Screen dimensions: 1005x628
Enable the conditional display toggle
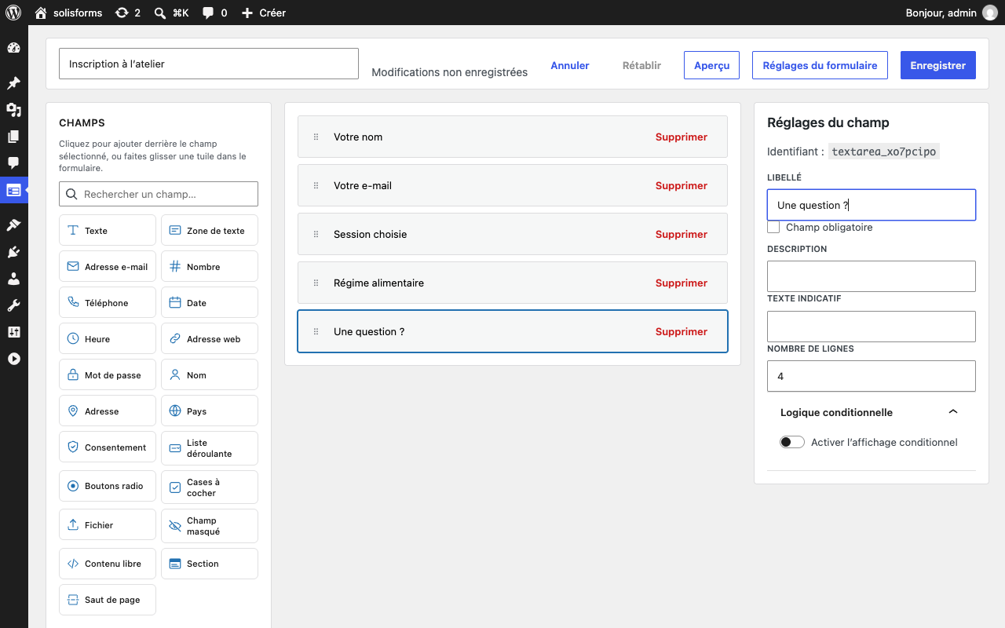(792, 442)
